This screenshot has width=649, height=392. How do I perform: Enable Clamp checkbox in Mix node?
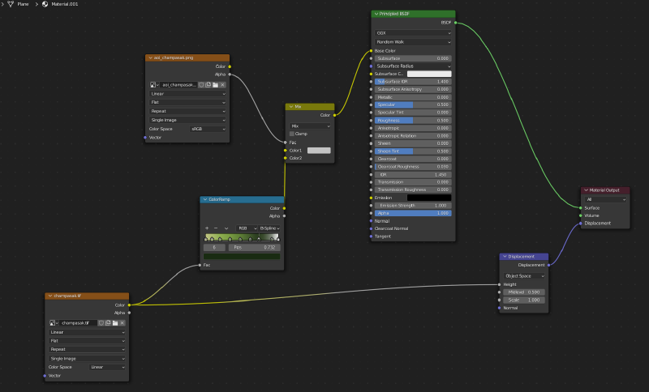(293, 134)
